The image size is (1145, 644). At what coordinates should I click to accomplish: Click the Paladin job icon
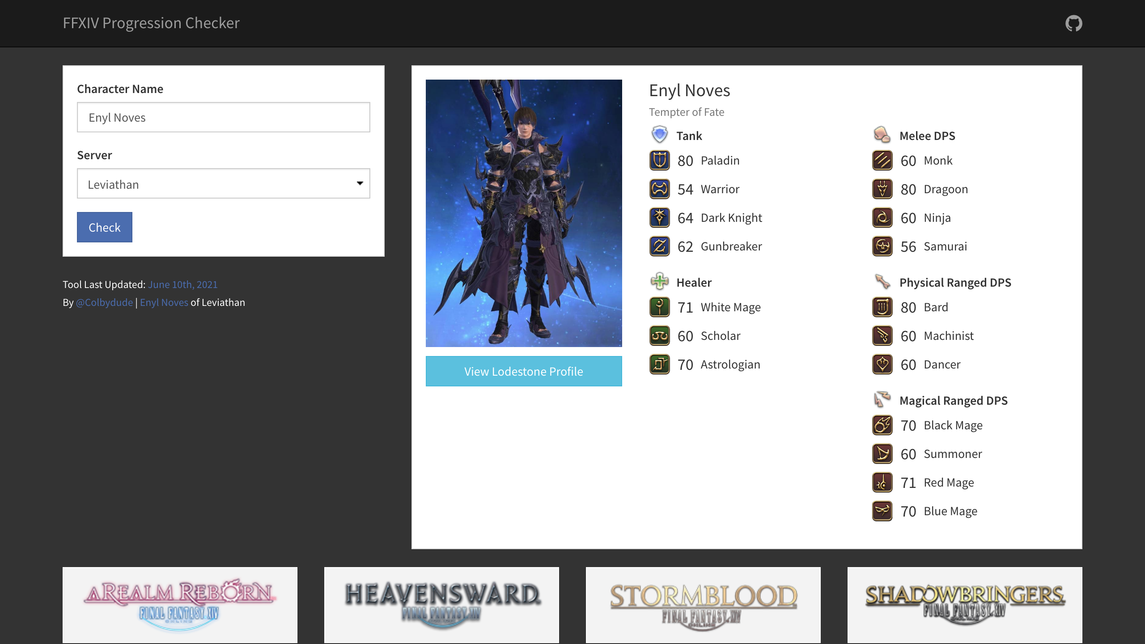(659, 161)
